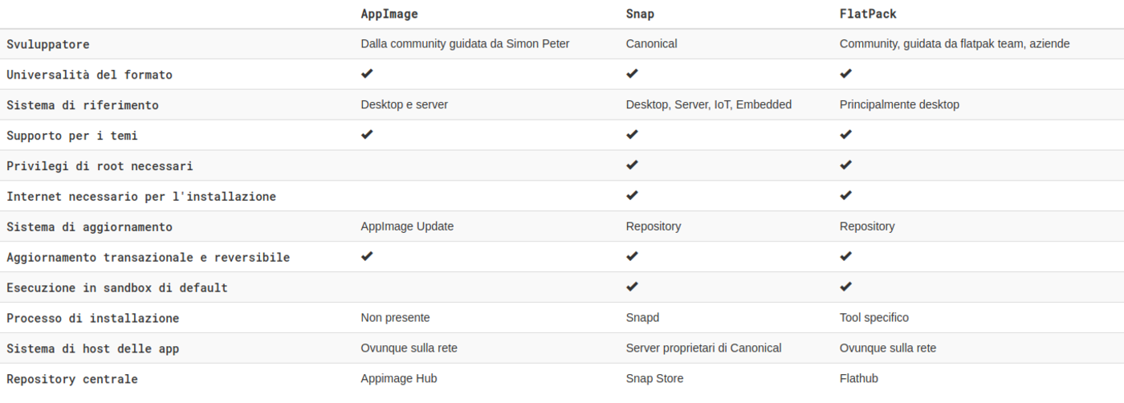Click the "Appimage Hub" repository cell
The width and height of the screenshot is (1124, 403).
coord(399,378)
